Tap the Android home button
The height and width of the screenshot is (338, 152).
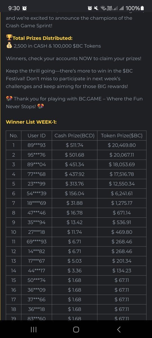pos(76,329)
